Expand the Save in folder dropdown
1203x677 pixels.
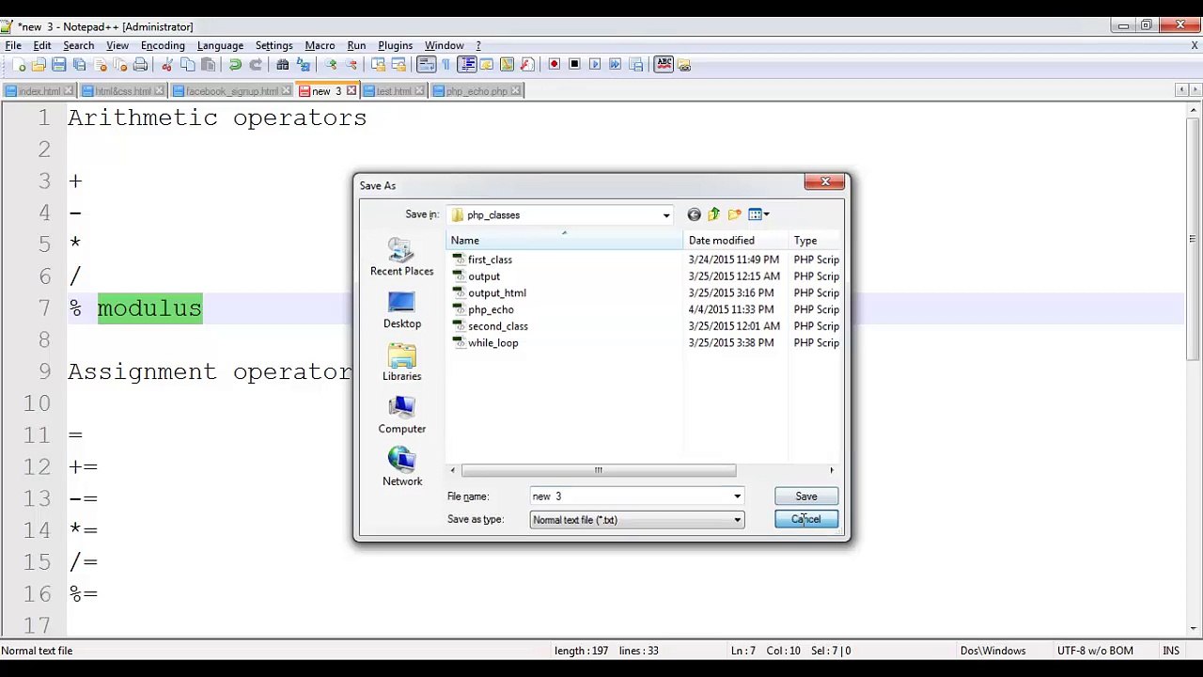point(666,215)
